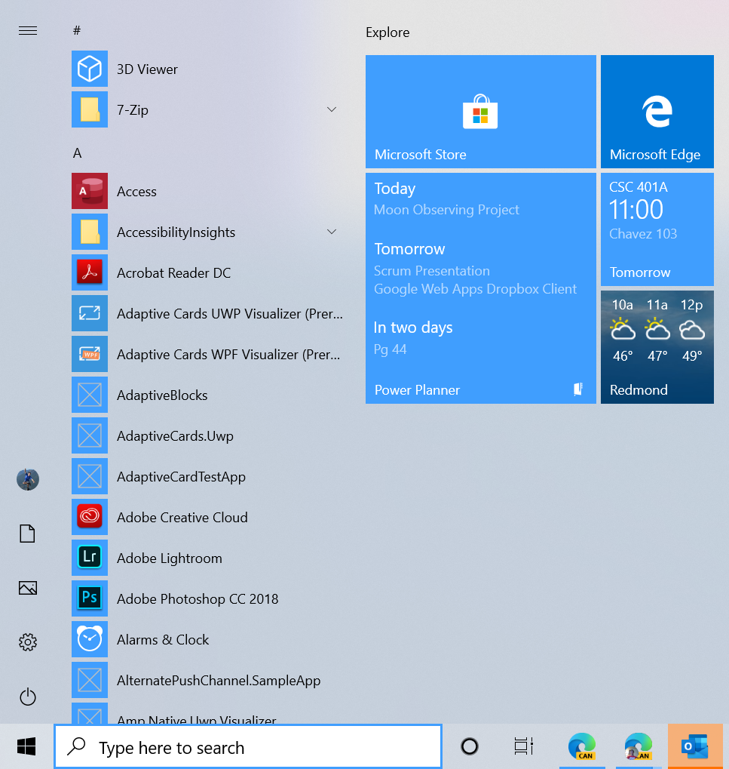
Task: Select AlternatePushChannel.SampleApp label
Action: click(x=219, y=681)
